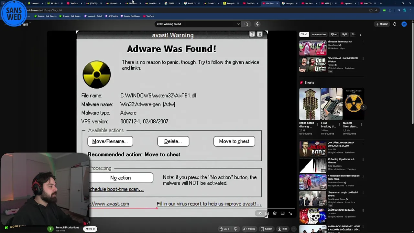Click the İndir download button
The image size is (414, 233).
click(282, 229)
